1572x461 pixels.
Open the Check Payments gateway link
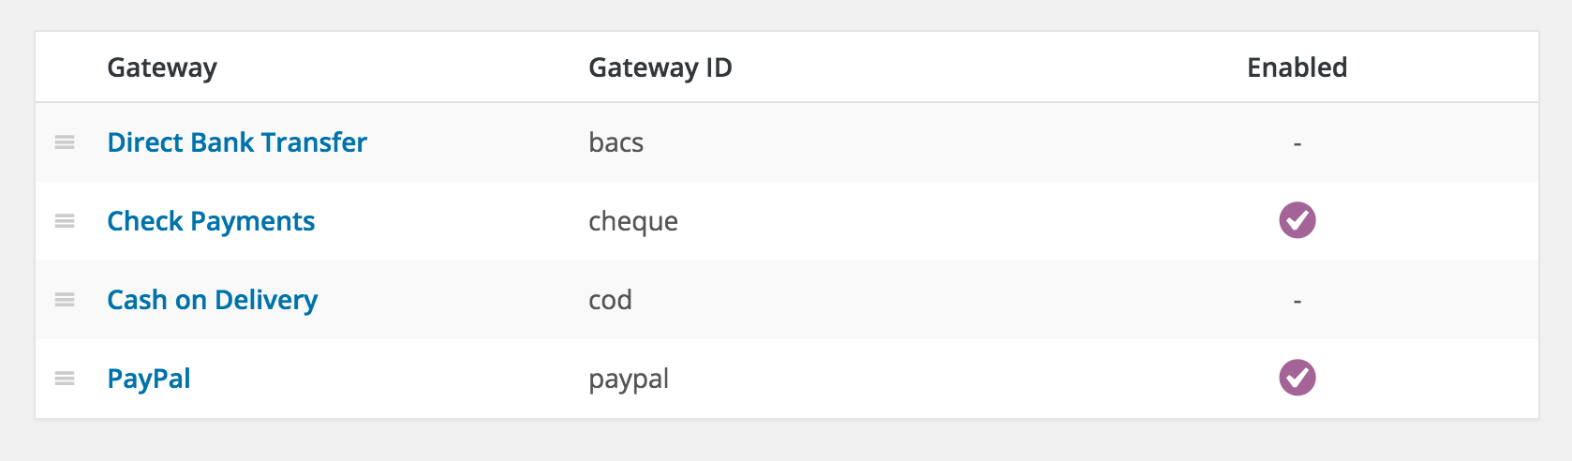(211, 221)
